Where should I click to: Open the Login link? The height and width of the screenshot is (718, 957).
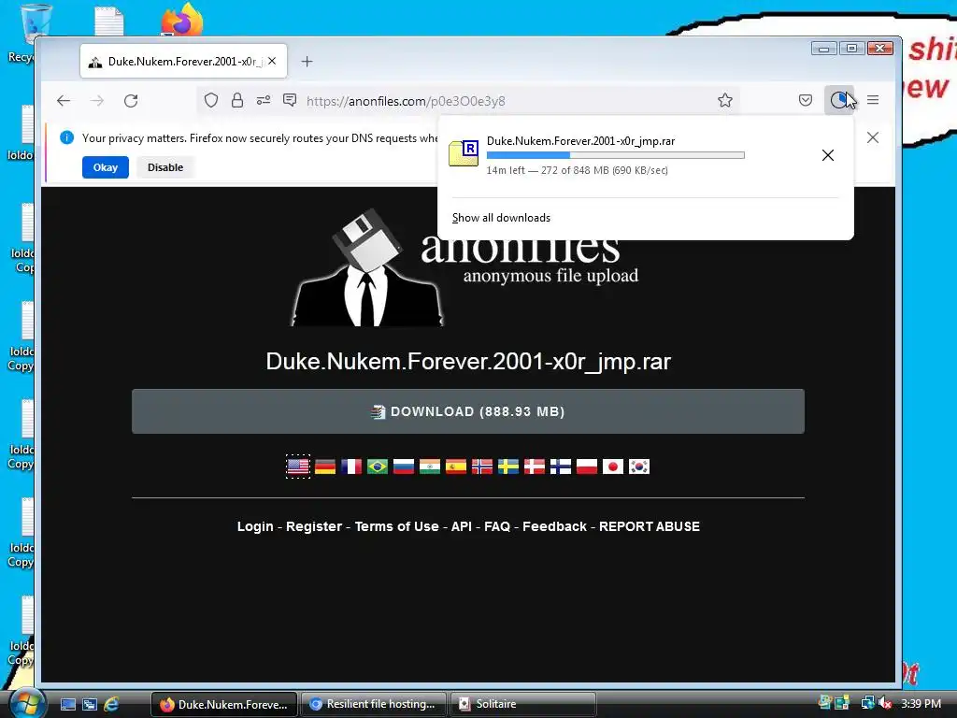point(255,526)
